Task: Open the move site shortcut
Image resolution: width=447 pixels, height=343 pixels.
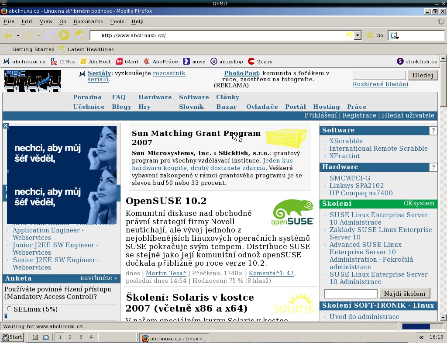Action: click(x=194, y=62)
